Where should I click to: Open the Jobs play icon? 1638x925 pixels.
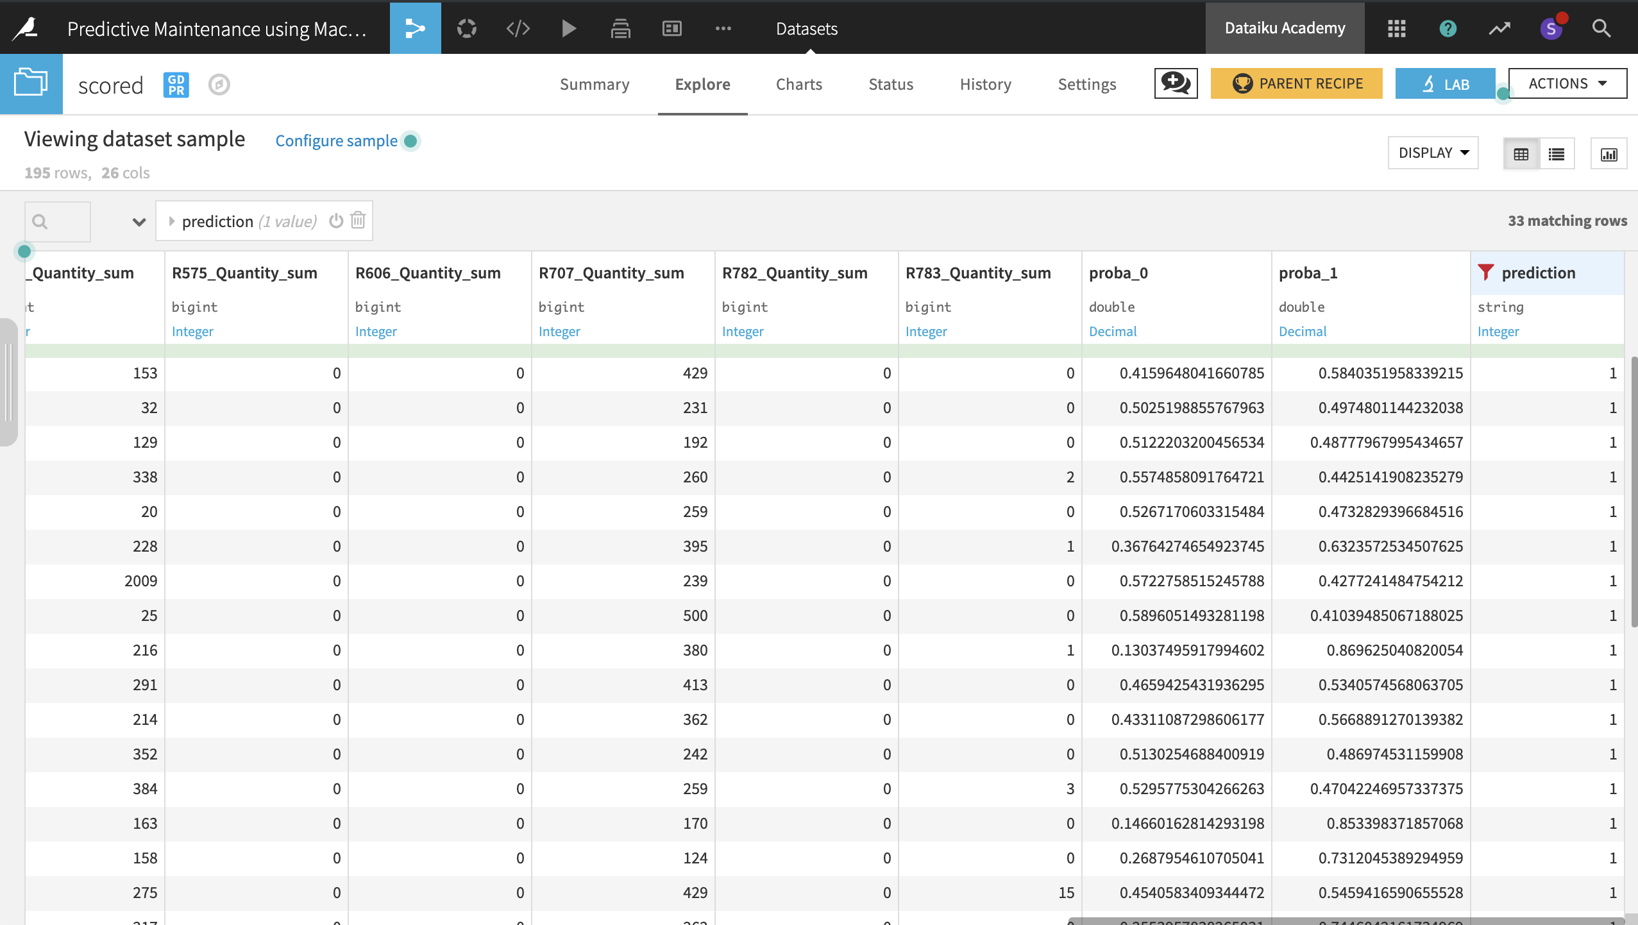coord(568,28)
